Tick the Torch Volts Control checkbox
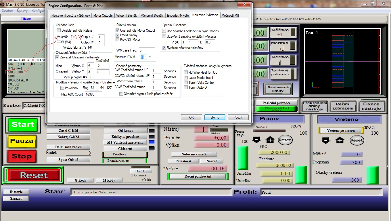Screen dimensions: 391x221 point(186,83)
